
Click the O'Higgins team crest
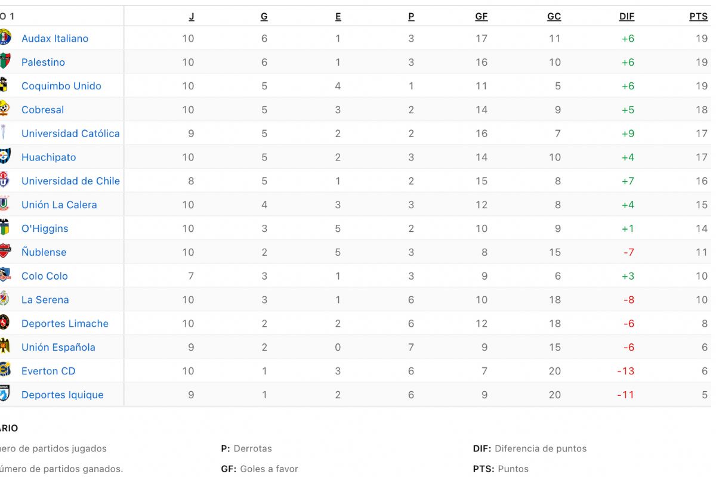click(5, 228)
